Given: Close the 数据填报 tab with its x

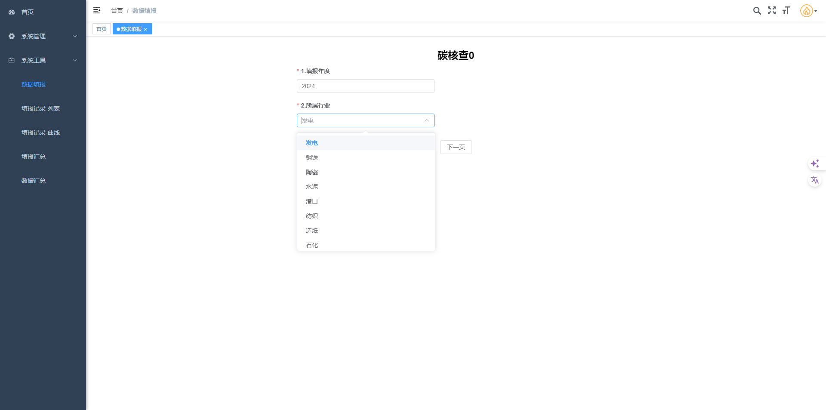Looking at the screenshot, I should [x=145, y=30].
